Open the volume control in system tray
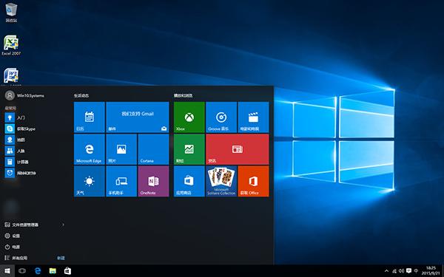 pyautogui.click(x=401, y=271)
